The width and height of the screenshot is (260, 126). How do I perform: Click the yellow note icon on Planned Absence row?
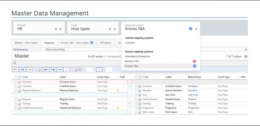pos(118,91)
